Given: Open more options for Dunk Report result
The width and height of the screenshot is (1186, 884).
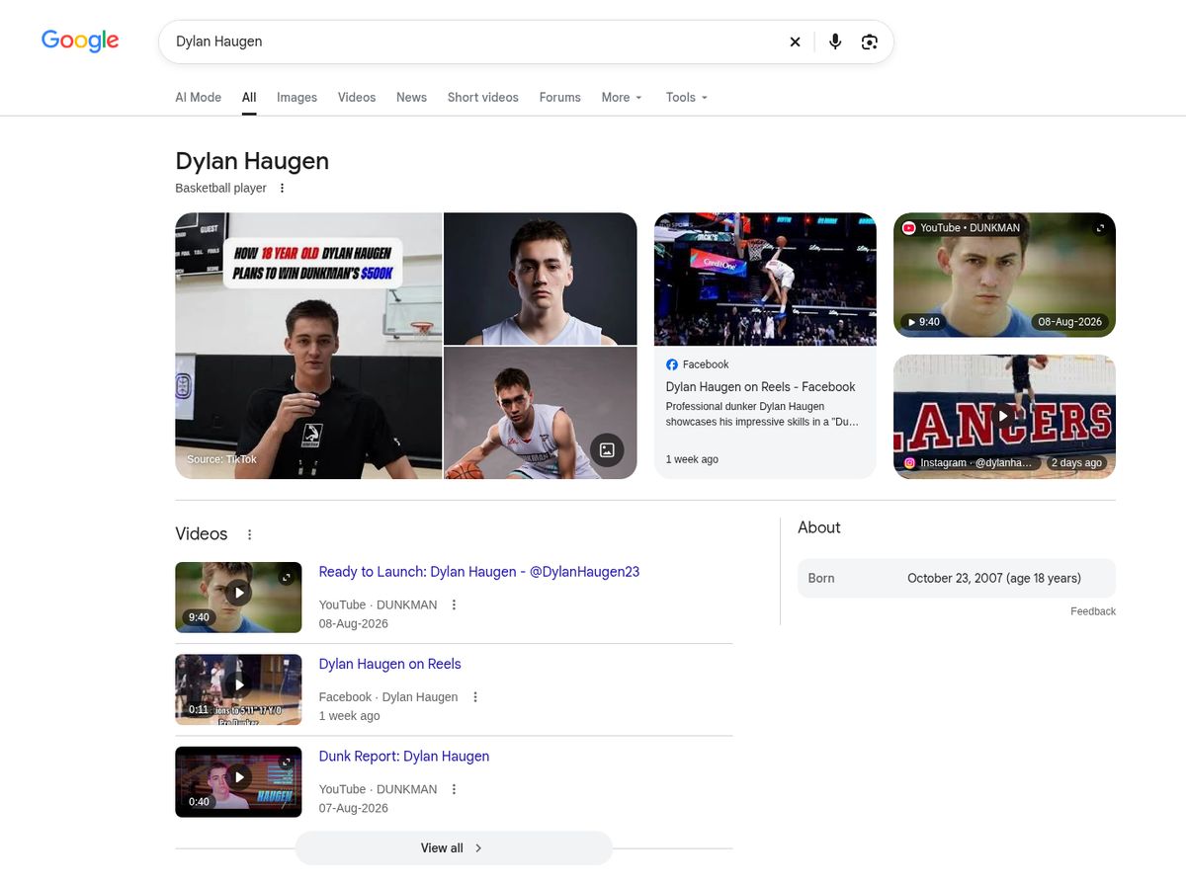Looking at the screenshot, I should [455, 789].
